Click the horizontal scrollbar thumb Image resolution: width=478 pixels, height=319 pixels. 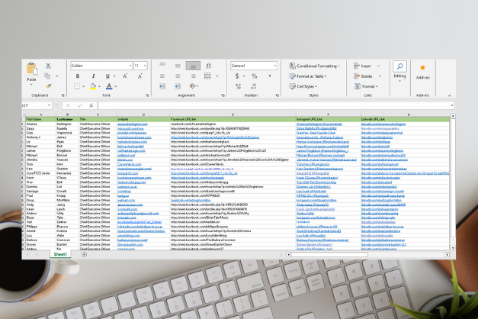(329, 255)
